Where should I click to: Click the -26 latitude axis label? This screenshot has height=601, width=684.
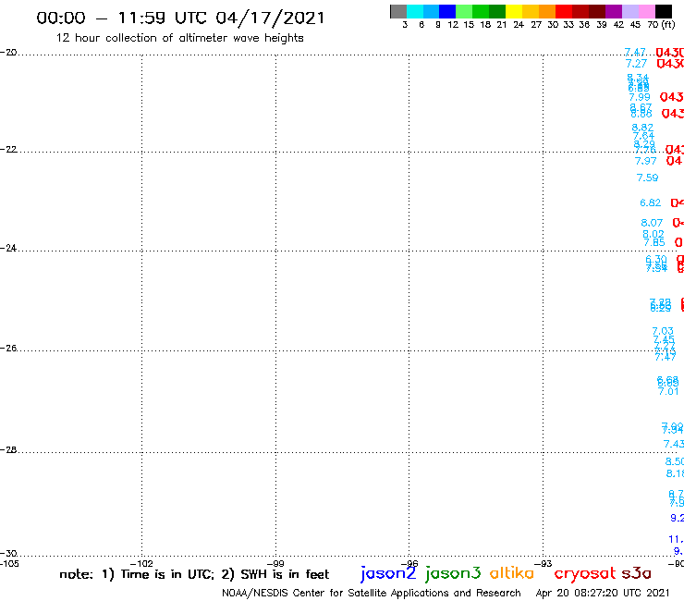pyautogui.click(x=8, y=349)
